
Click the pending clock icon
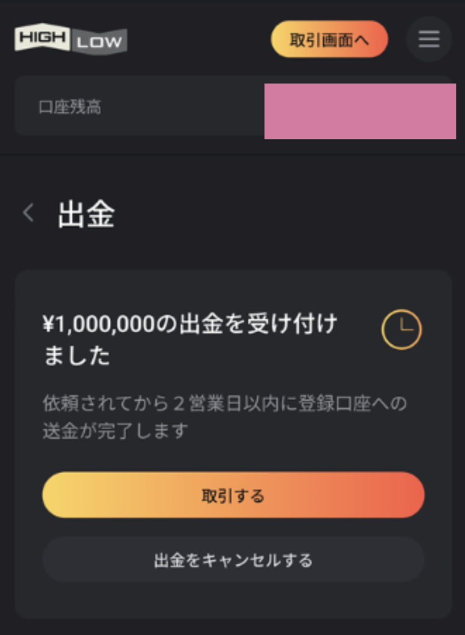[x=401, y=329]
